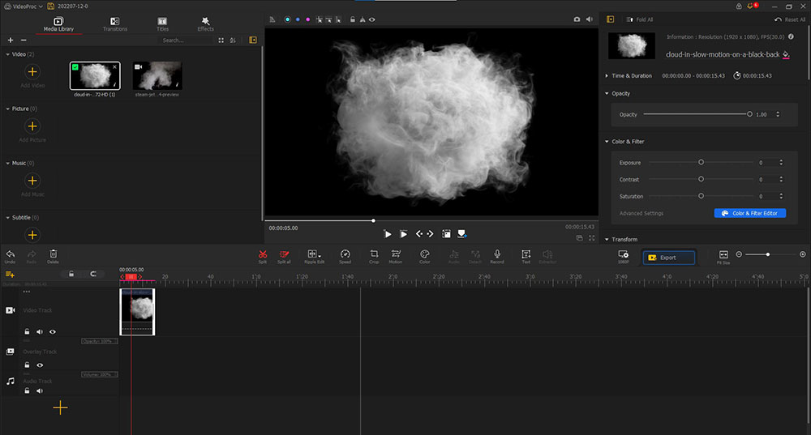Image resolution: width=811 pixels, height=435 pixels.
Task: Open the VideoProc app menu dropdown
Action: [x=24, y=6]
